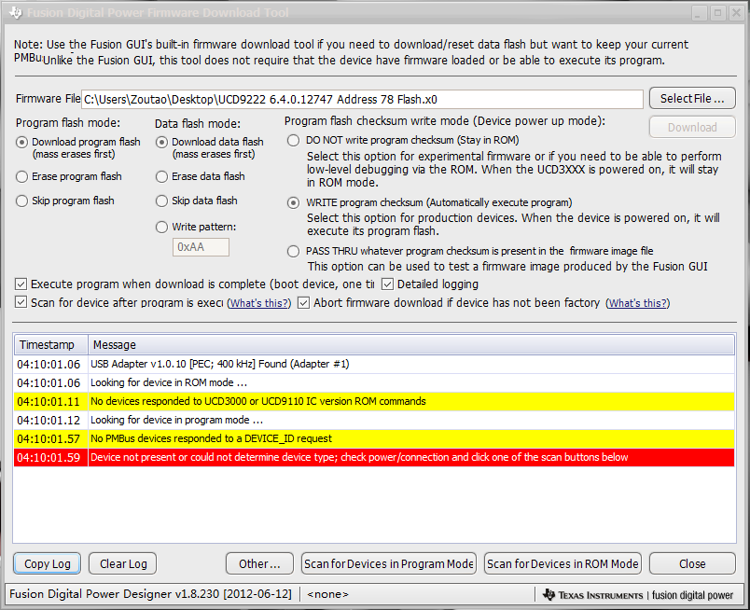750x610 pixels.
Task: Close window using title bar X
Action: pos(736,13)
